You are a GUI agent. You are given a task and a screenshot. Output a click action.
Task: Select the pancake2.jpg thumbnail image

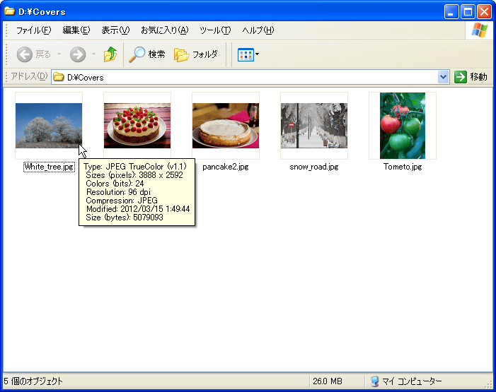(226, 126)
